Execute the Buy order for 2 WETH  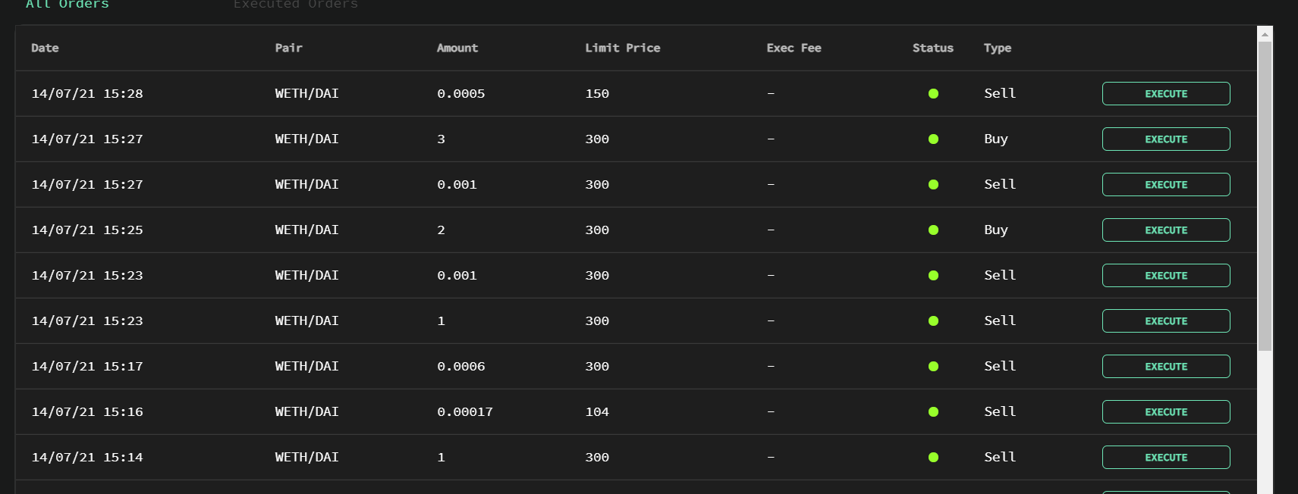click(1165, 230)
